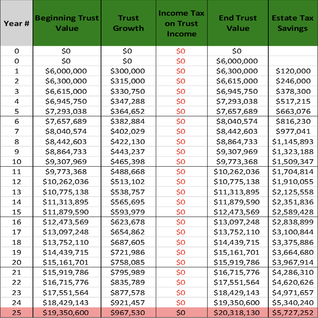This screenshot has height=318, width=318.
Task: Select the $364,652 trust growth value
Action: pyautogui.click(x=128, y=111)
